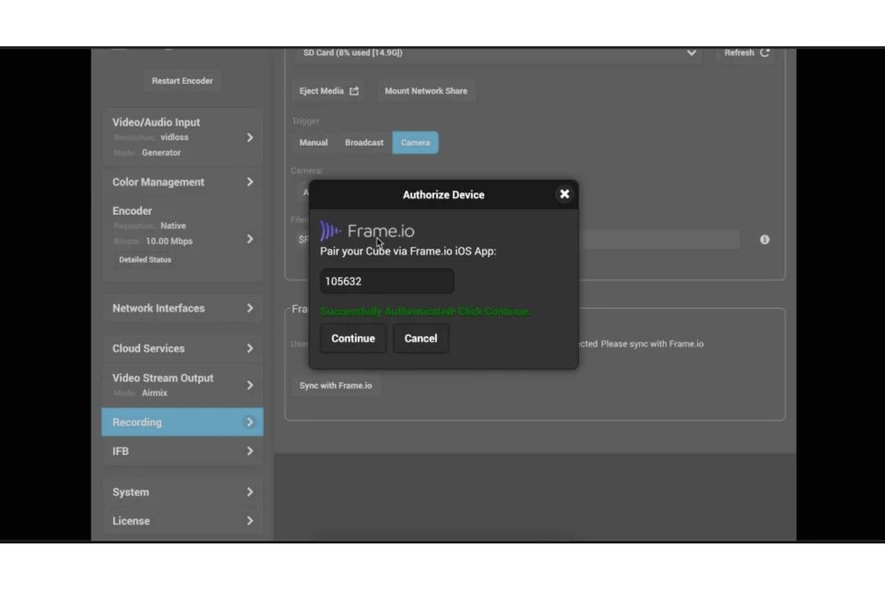Set recording trigger to Manual
Viewport: 885px width, 590px height.
pyautogui.click(x=313, y=142)
